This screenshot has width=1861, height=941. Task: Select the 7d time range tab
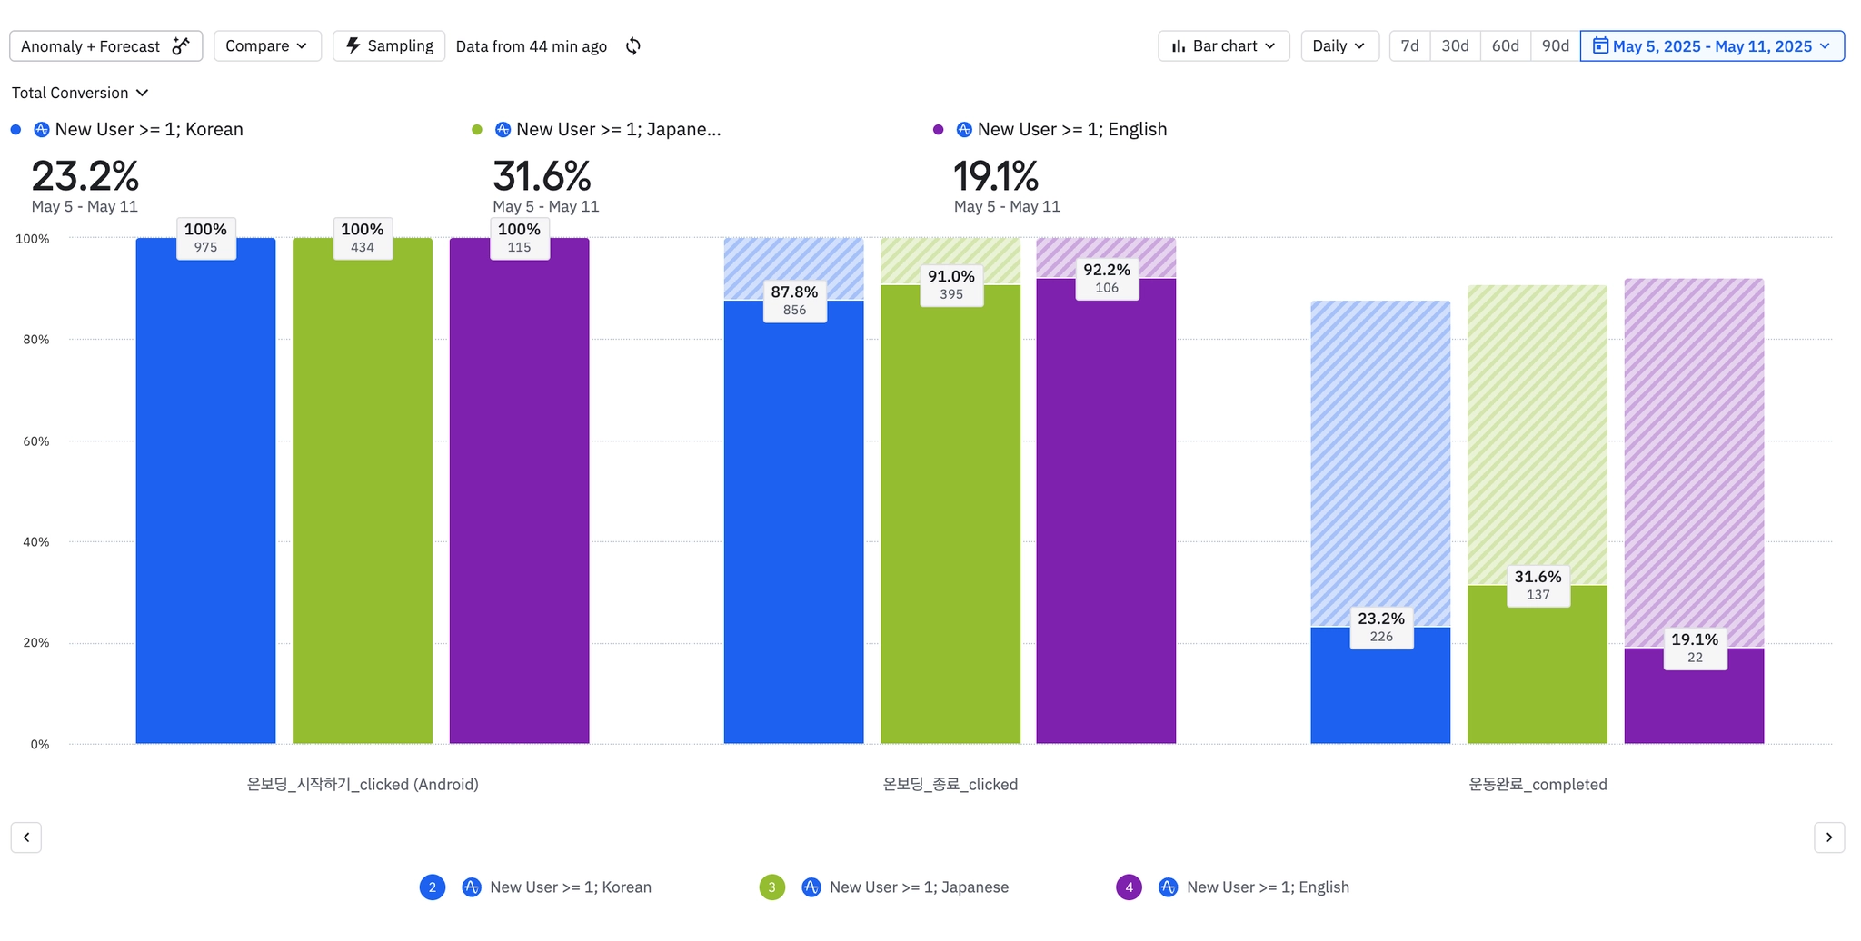pos(1409,46)
